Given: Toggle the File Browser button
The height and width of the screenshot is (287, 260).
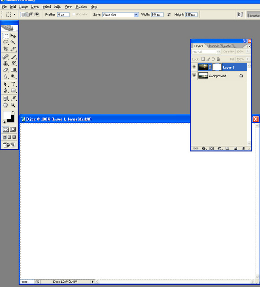Looking at the screenshot, I should click(240, 15).
